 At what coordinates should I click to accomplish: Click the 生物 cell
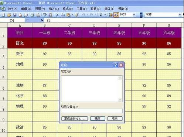pyautogui.click(x=20, y=85)
